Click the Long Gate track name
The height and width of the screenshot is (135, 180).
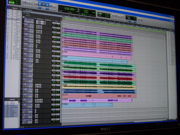28,120
